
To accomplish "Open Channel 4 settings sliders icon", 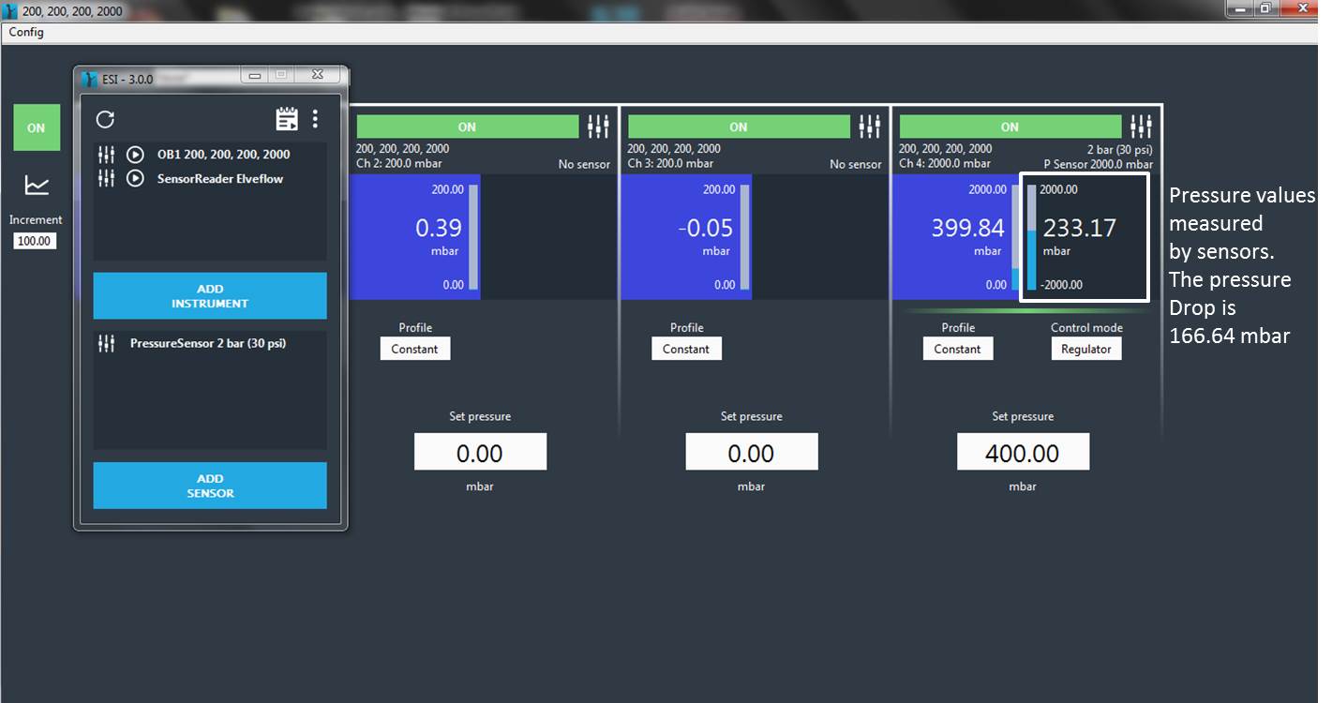I will tap(1141, 127).
